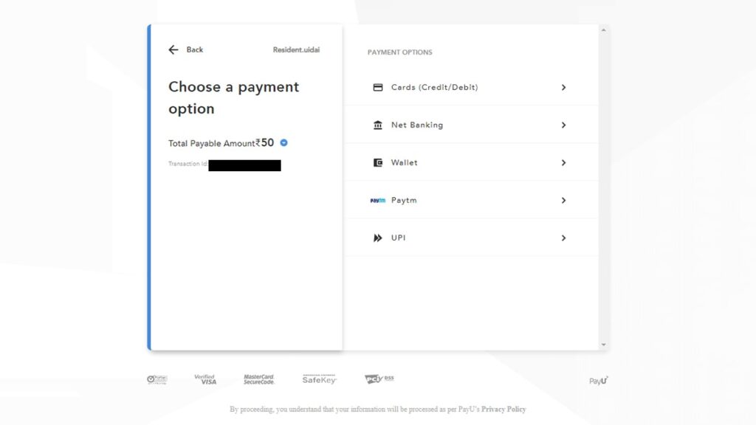Choose UPI as the payment option
The height and width of the screenshot is (425, 756).
[x=471, y=238]
